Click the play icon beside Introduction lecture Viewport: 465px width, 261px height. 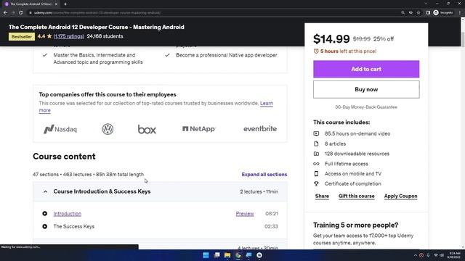point(45,213)
